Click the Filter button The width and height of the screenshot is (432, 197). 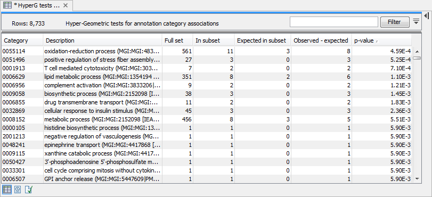395,22
